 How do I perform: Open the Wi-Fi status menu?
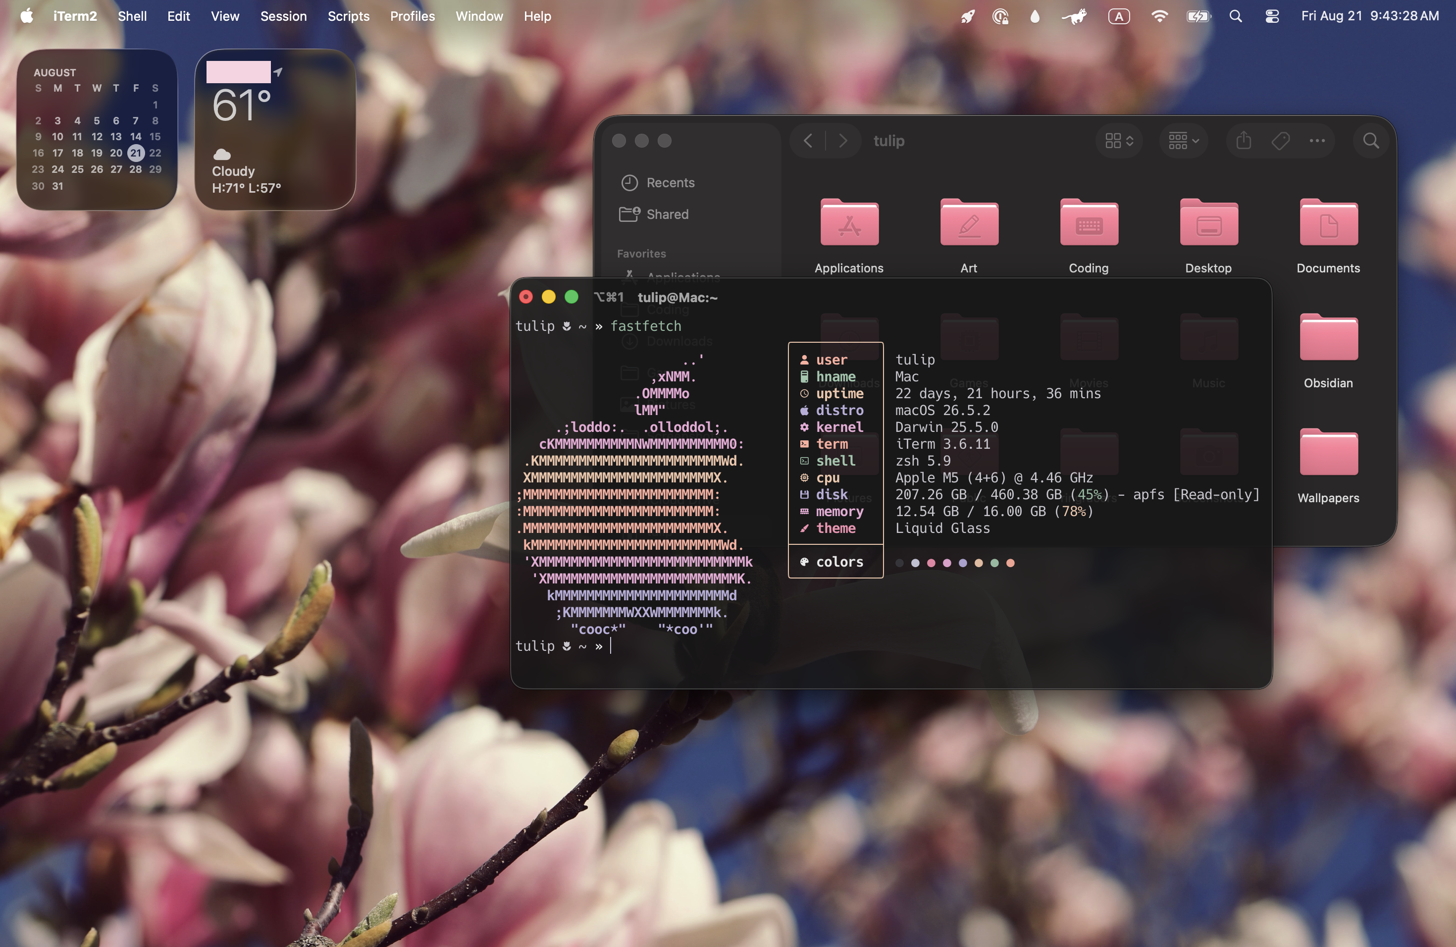tap(1159, 16)
